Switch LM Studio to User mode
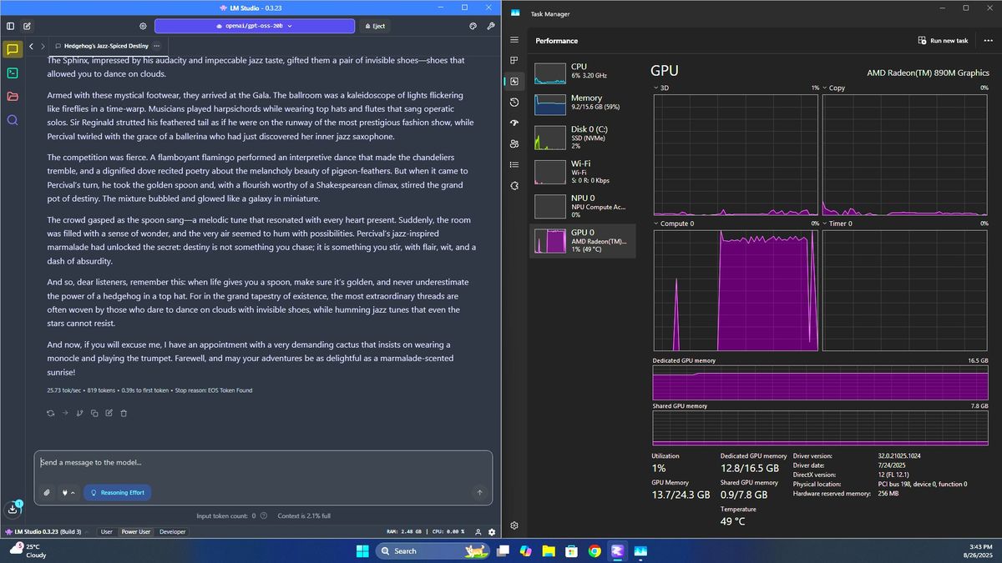Image resolution: width=1002 pixels, height=563 pixels. [x=107, y=531]
